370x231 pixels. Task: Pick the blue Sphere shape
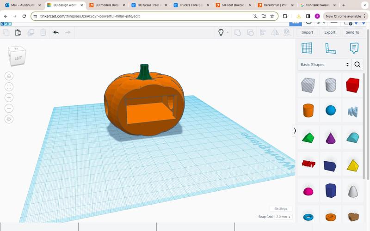click(330, 110)
